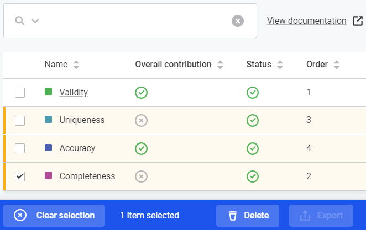Expand the search options chevron

(x=35, y=21)
